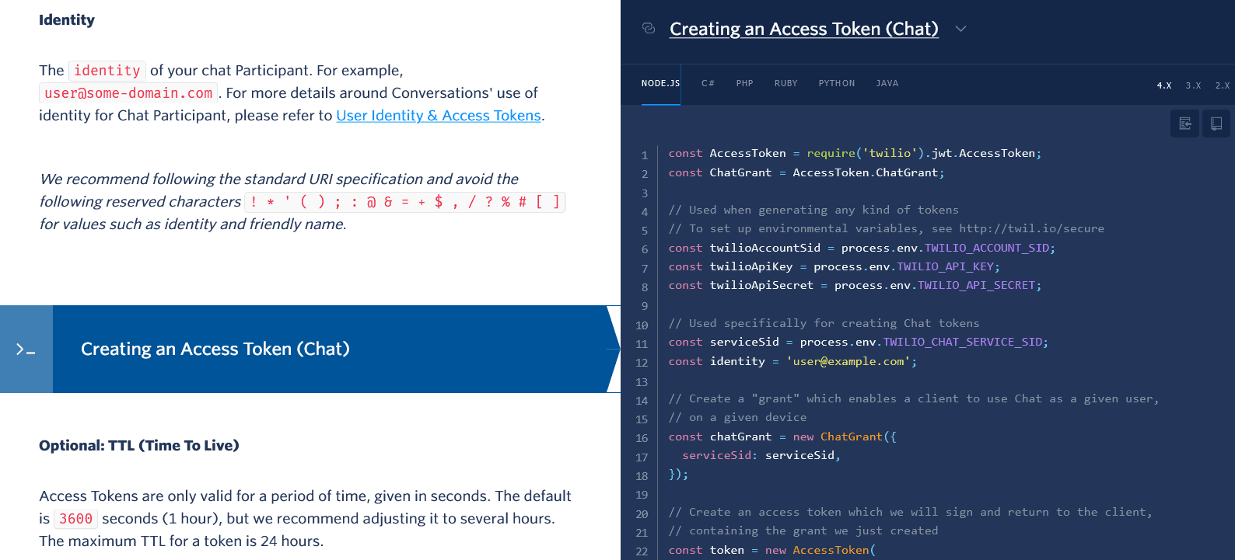Click code line number 12
The width and height of the screenshot is (1235, 560).
click(642, 363)
